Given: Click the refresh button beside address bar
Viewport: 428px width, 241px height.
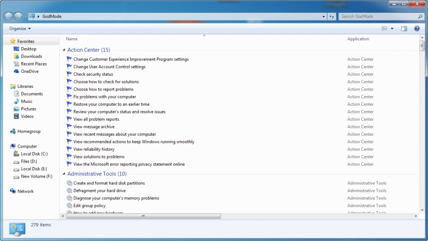Looking at the screenshot, I should pos(332,17).
